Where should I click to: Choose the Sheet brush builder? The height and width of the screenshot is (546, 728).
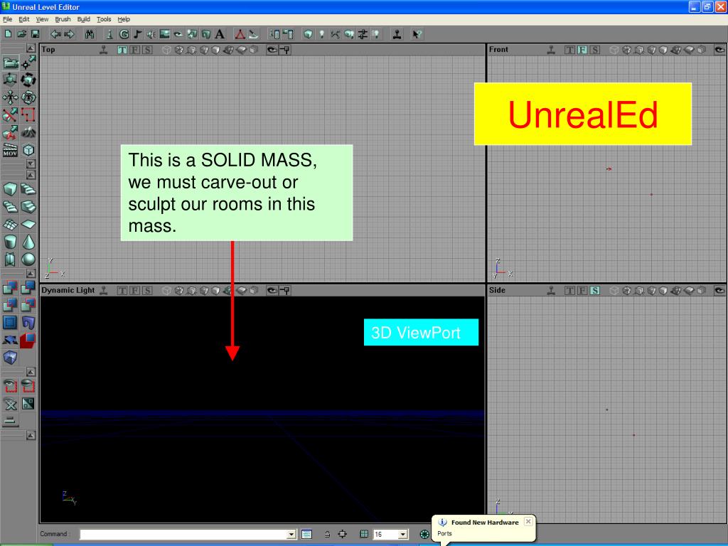(x=28, y=224)
